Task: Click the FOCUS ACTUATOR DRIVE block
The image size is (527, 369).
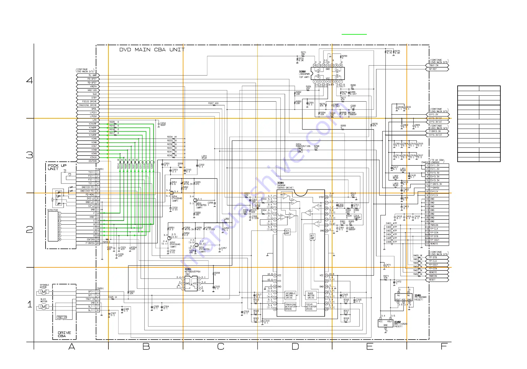Action: pyautogui.click(x=311, y=306)
